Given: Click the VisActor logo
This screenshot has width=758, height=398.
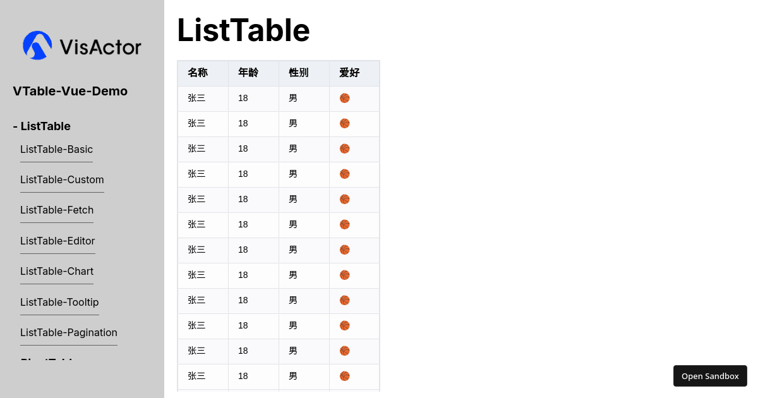Looking at the screenshot, I should click(x=81, y=45).
